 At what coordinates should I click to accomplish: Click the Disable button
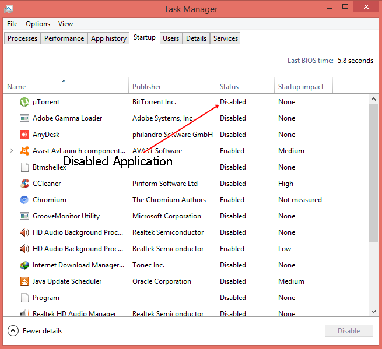349,331
